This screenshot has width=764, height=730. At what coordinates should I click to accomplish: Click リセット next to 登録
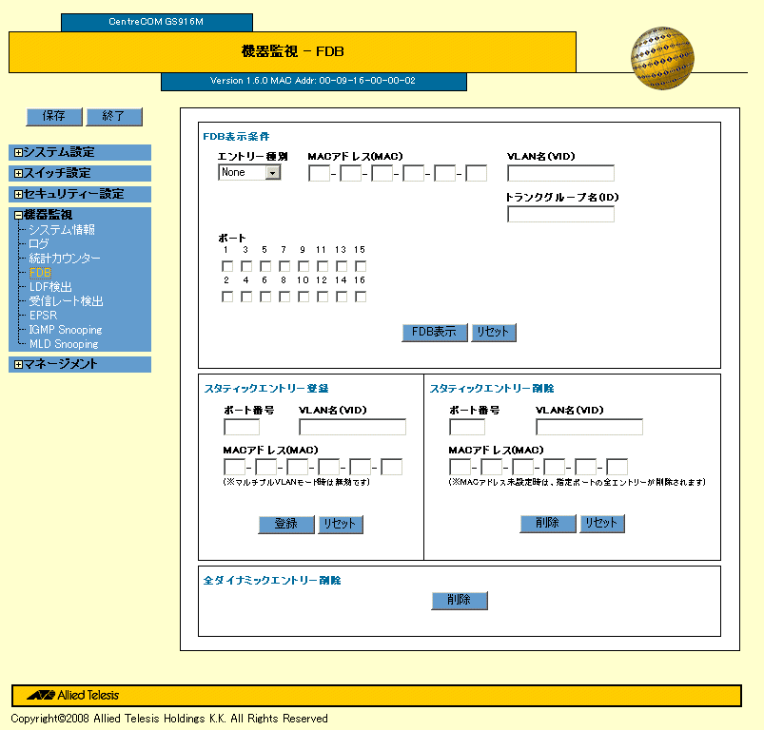coord(341,524)
